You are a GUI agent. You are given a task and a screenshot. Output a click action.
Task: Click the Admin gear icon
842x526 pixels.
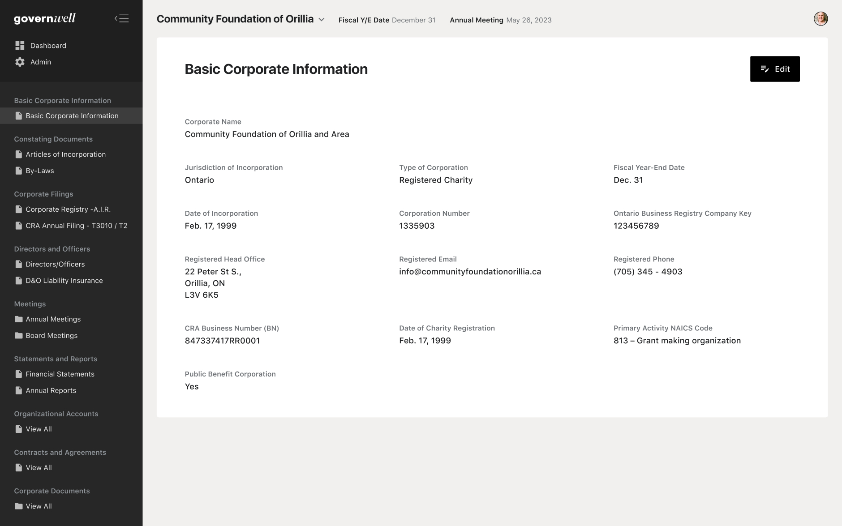20,62
